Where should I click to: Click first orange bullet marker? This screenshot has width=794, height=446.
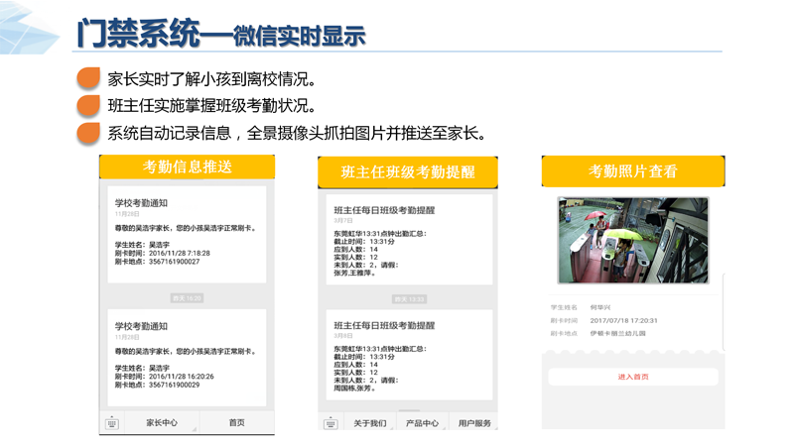coord(88,79)
